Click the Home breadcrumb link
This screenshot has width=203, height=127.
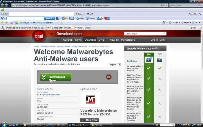point(36,46)
